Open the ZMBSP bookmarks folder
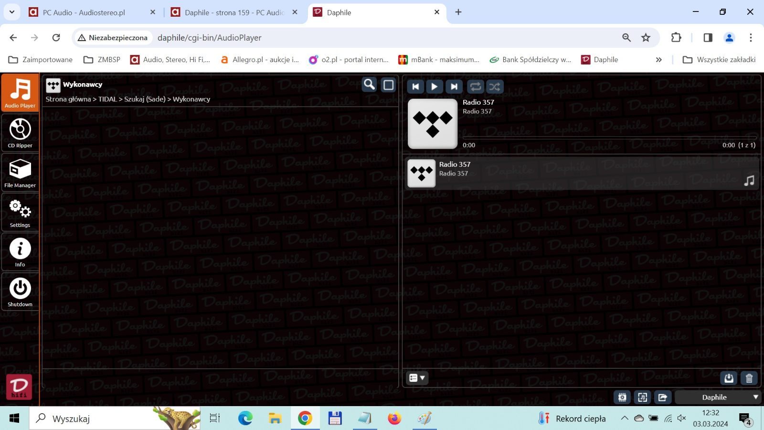 pyautogui.click(x=102, y=59)
